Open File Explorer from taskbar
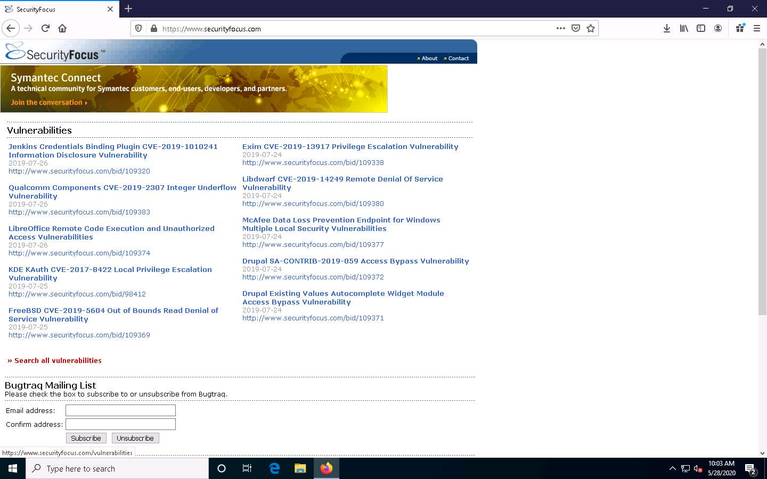Image resolution: width=767 pixels, height=479 pixels. coord(300,468)
